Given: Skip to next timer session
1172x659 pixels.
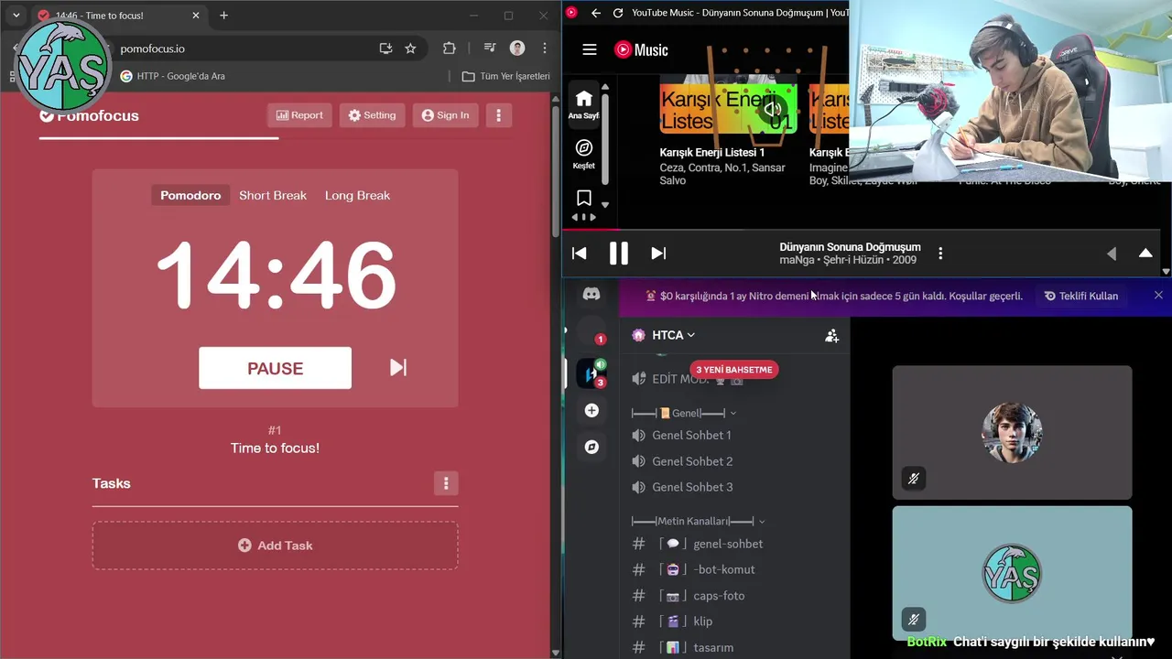Looking at the screenshot, I should (x=397, y=367).
